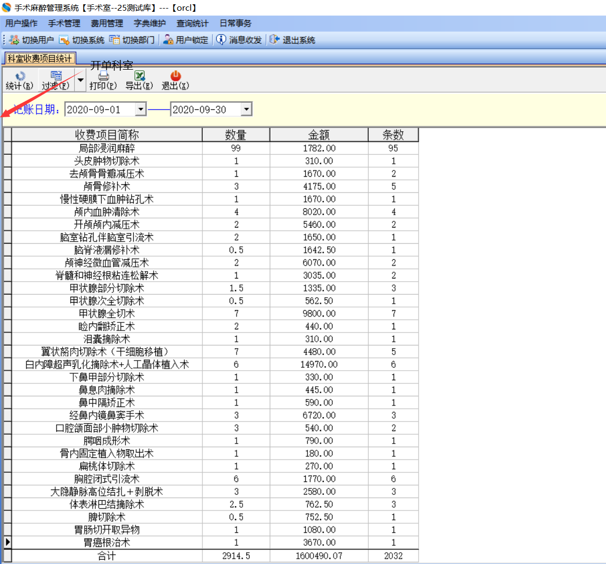Select the 颅神经微血管减压术 cell
The image size is (606, 564).
(107, 263)
